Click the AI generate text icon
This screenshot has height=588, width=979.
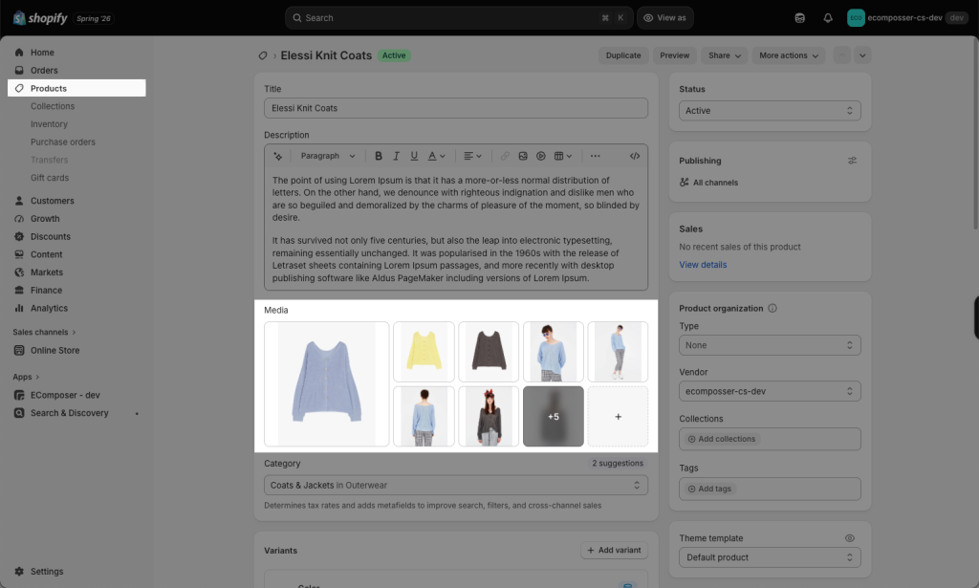click(278, 156)
